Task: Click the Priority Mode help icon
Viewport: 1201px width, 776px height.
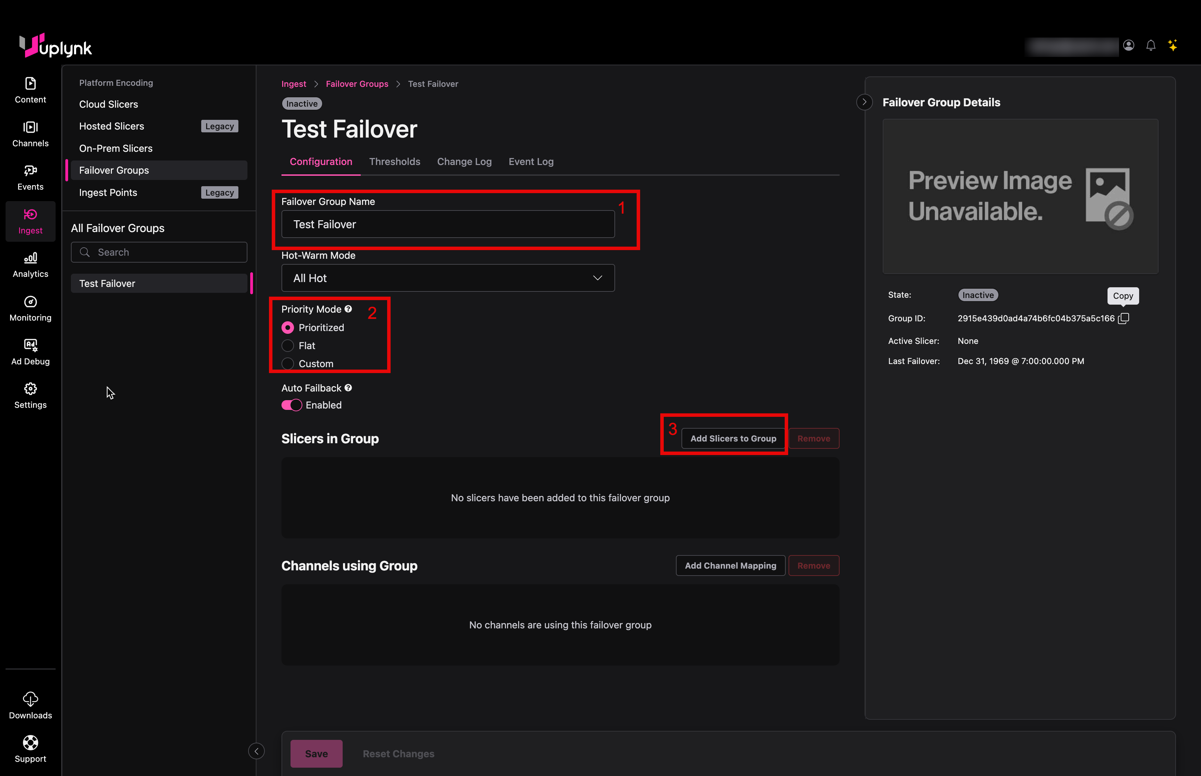Action: click(348, 309)
